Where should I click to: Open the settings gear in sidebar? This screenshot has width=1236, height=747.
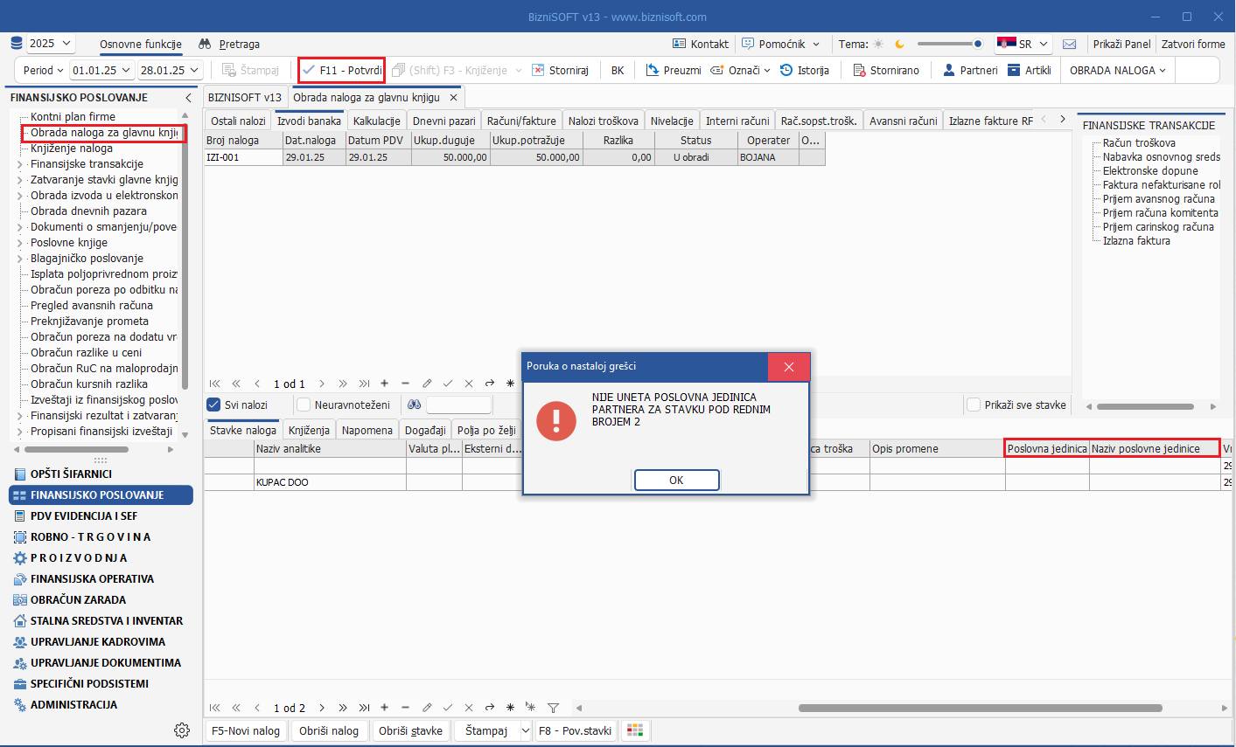[182, 730]
